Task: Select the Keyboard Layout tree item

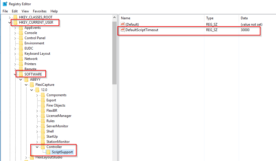Action: click(37, 54)
